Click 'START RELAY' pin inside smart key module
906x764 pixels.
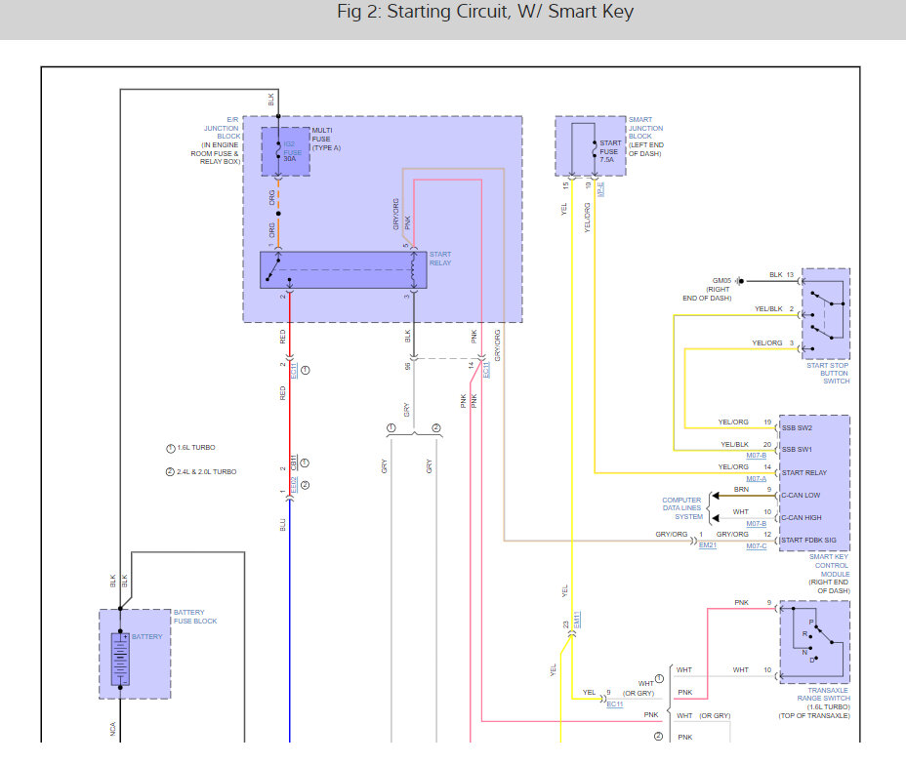(x=804, y=472)
